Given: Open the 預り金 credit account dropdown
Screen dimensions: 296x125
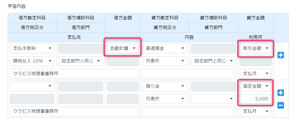Looking at the screenshot, I should (x=165, y=86).
